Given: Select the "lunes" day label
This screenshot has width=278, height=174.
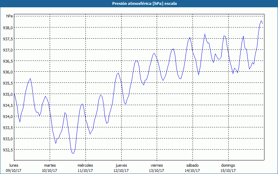Looking at the screenshot, I should pyautogui.click(x=14, y=165).
